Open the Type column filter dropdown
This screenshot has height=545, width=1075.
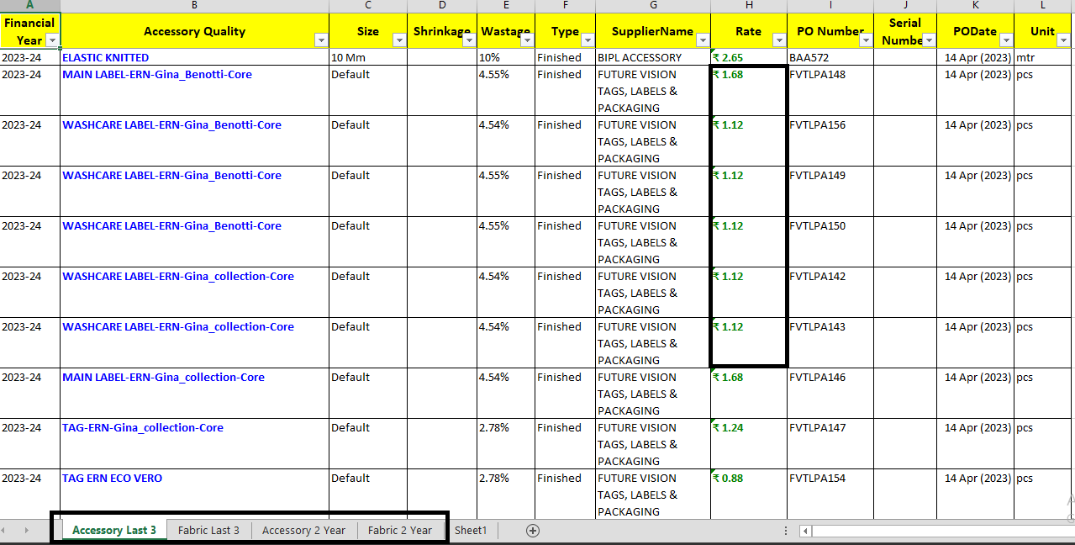[588, 40]
